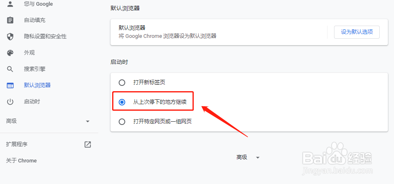394x184 pixels.
Task: Open the 关于 Chrome link
Action: pyautogui.click(x=21, y=161)
